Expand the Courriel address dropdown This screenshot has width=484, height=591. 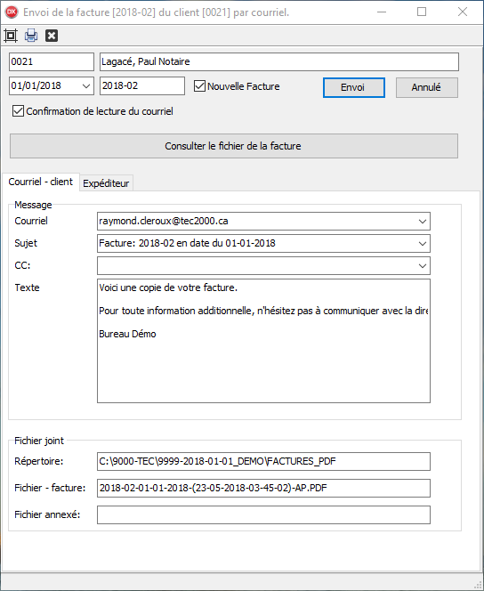coord(423,222)
